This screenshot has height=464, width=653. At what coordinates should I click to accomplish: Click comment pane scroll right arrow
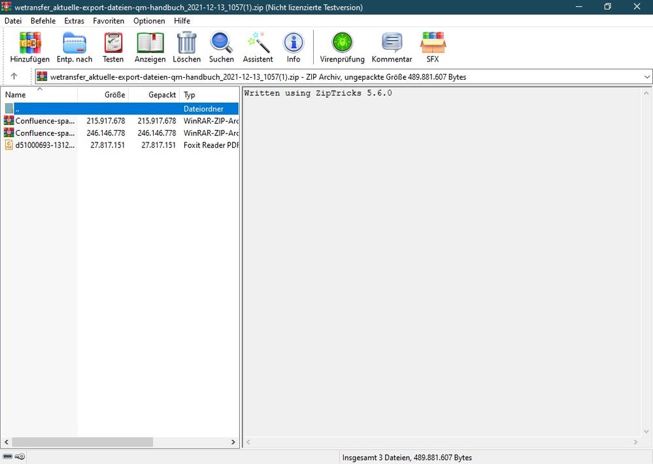tap(635, 442)
